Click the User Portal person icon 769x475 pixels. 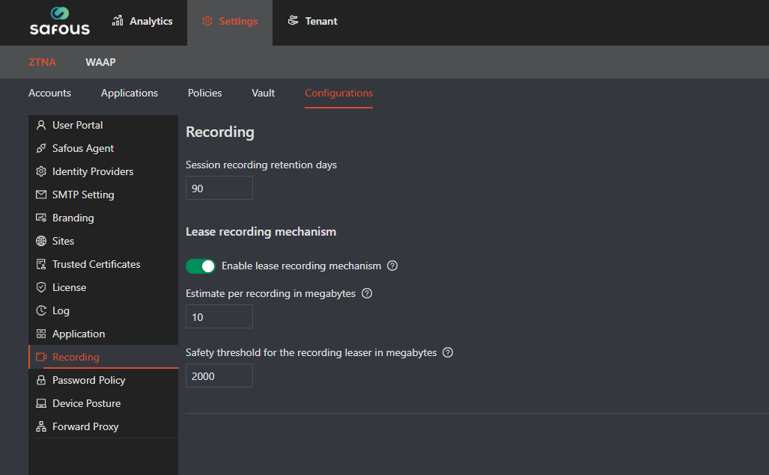pyautogui.click(x=41, y=126)
